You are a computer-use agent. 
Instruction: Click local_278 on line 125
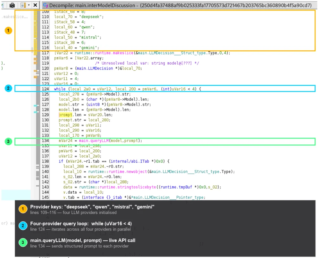[69, 94]
